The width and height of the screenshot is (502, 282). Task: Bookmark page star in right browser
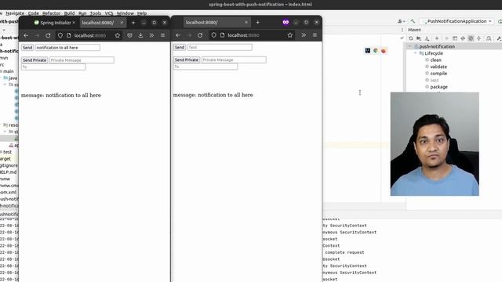[290, 35]
